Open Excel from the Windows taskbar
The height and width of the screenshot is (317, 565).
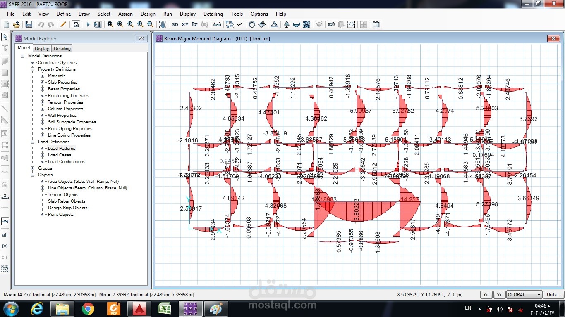pyautogui.click(x=165, y=309)
